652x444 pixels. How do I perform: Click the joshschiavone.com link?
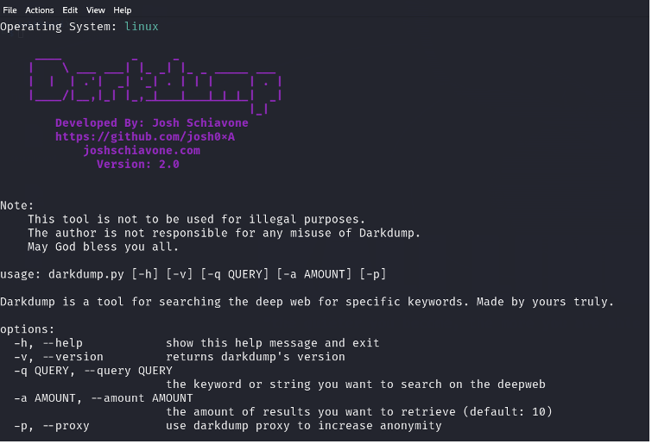[142, 150]
